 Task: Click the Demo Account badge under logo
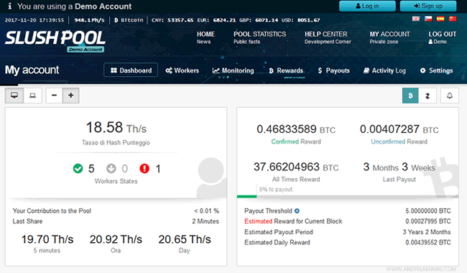pos(85,50)
